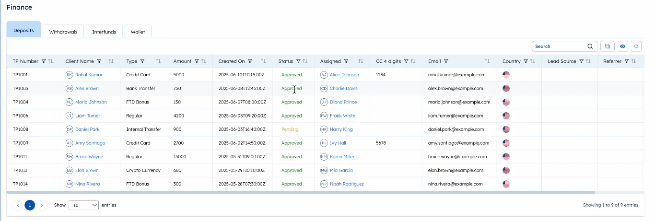The width and height of the screenshot is (655, 221).
Task: Filter the Amount column
Action: tap(197, 61)
